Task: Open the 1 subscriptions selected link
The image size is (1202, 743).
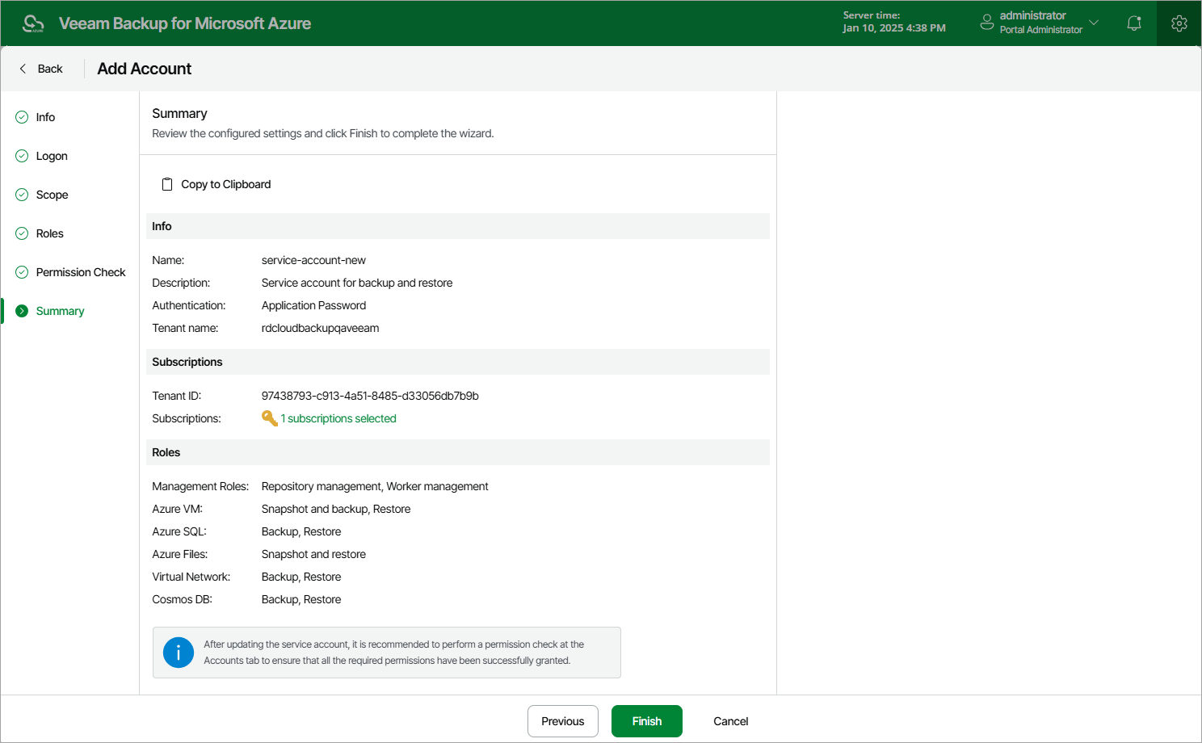Action: [338, 418]
